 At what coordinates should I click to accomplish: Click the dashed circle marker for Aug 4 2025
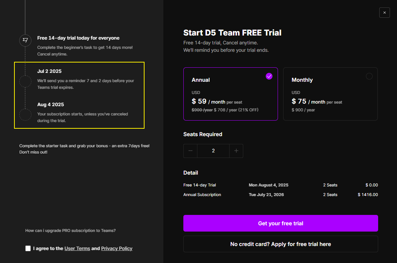click(x=25, y=115)
